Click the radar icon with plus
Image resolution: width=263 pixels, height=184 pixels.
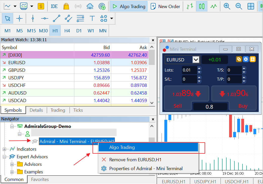(102, 6)
